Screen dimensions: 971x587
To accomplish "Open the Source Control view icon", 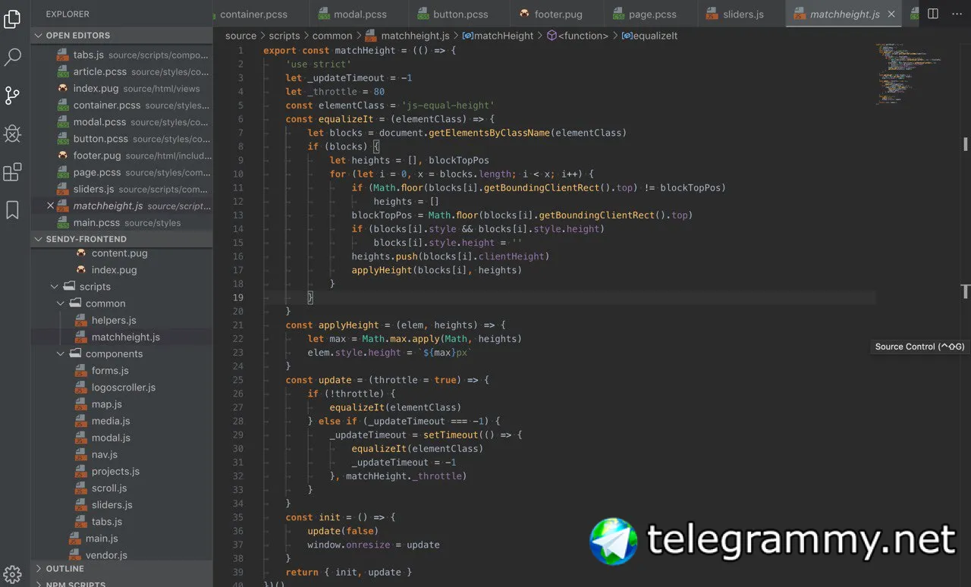I will [13, 96].
